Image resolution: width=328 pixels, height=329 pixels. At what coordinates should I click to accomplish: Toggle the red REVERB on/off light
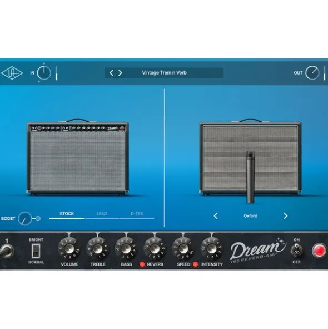click(x=142, y=264)
